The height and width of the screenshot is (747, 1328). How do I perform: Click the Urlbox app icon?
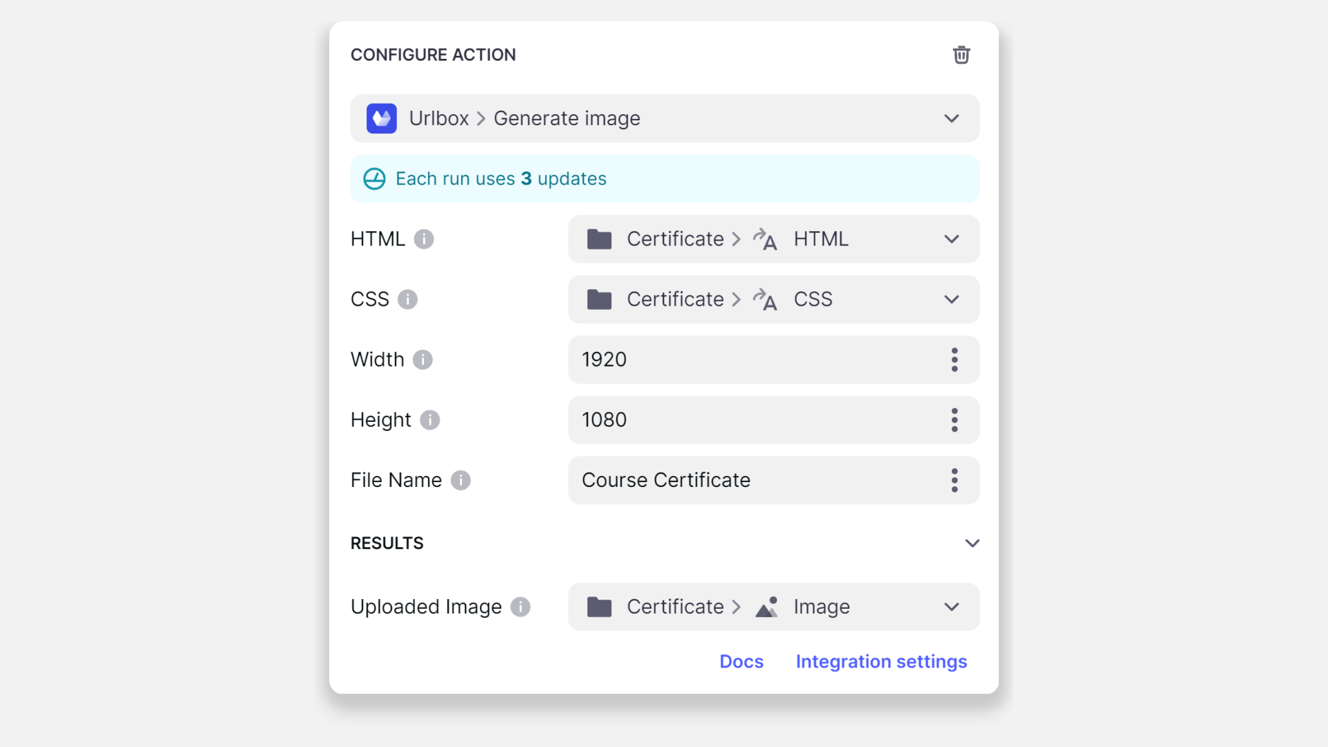click(382, 118)
